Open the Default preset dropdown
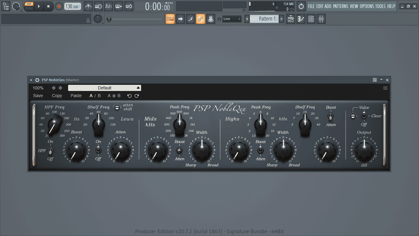 click(105, 88)
